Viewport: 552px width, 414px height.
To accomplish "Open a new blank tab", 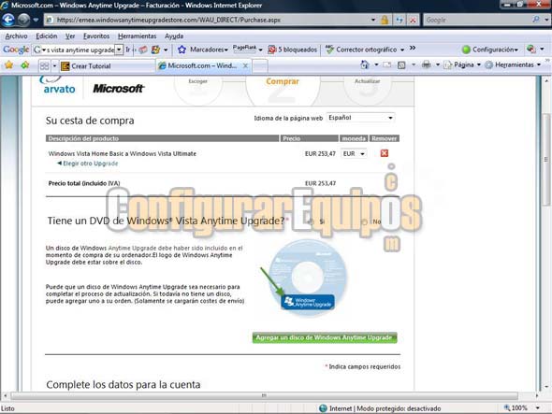I will pyautogui.click(x=260, y=66).
